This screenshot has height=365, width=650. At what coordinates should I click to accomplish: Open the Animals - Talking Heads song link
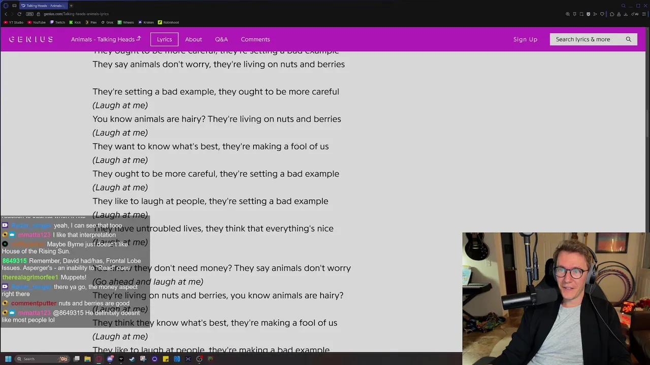(x=106, y=39)
